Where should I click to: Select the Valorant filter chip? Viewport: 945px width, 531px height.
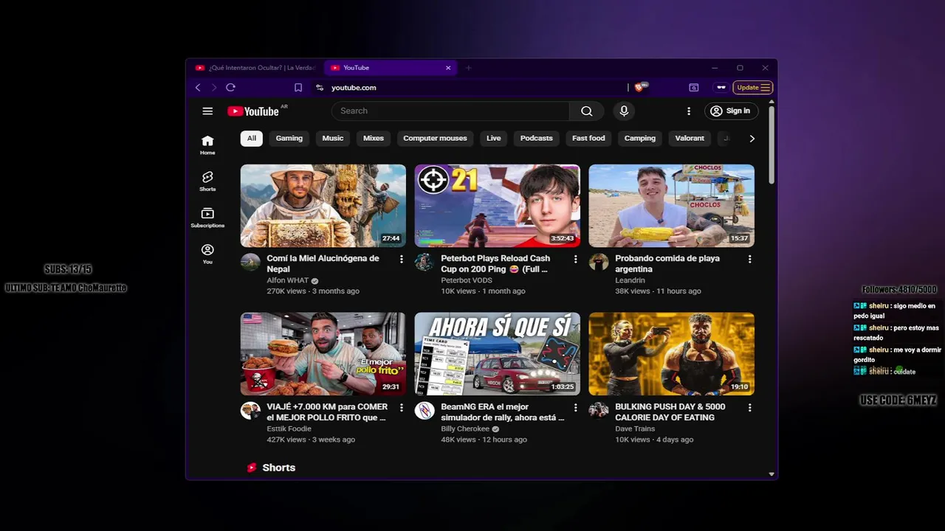pos(690,138)
